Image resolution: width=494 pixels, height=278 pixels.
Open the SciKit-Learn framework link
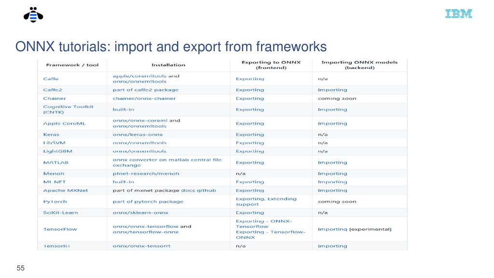pos(60,213)
